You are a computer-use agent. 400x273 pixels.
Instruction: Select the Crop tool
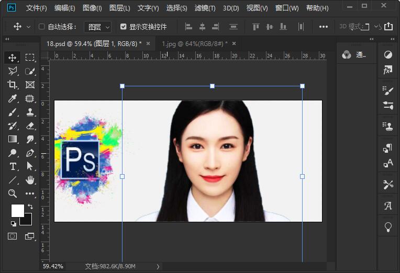[x=12, y=85]
